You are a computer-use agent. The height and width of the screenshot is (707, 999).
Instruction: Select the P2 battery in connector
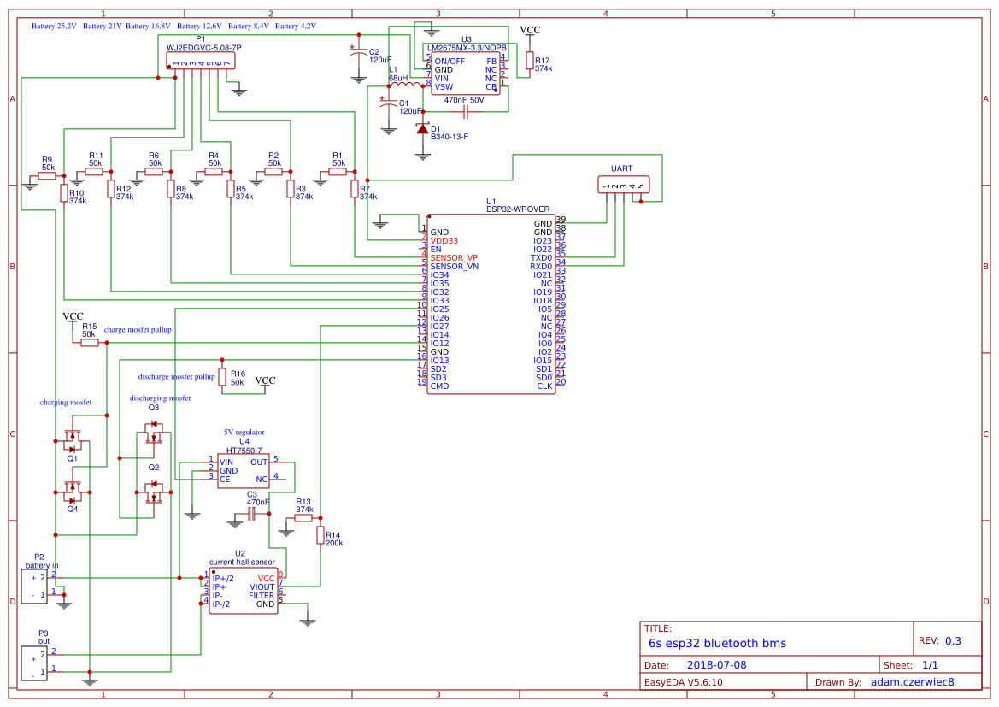click(34, 586)
